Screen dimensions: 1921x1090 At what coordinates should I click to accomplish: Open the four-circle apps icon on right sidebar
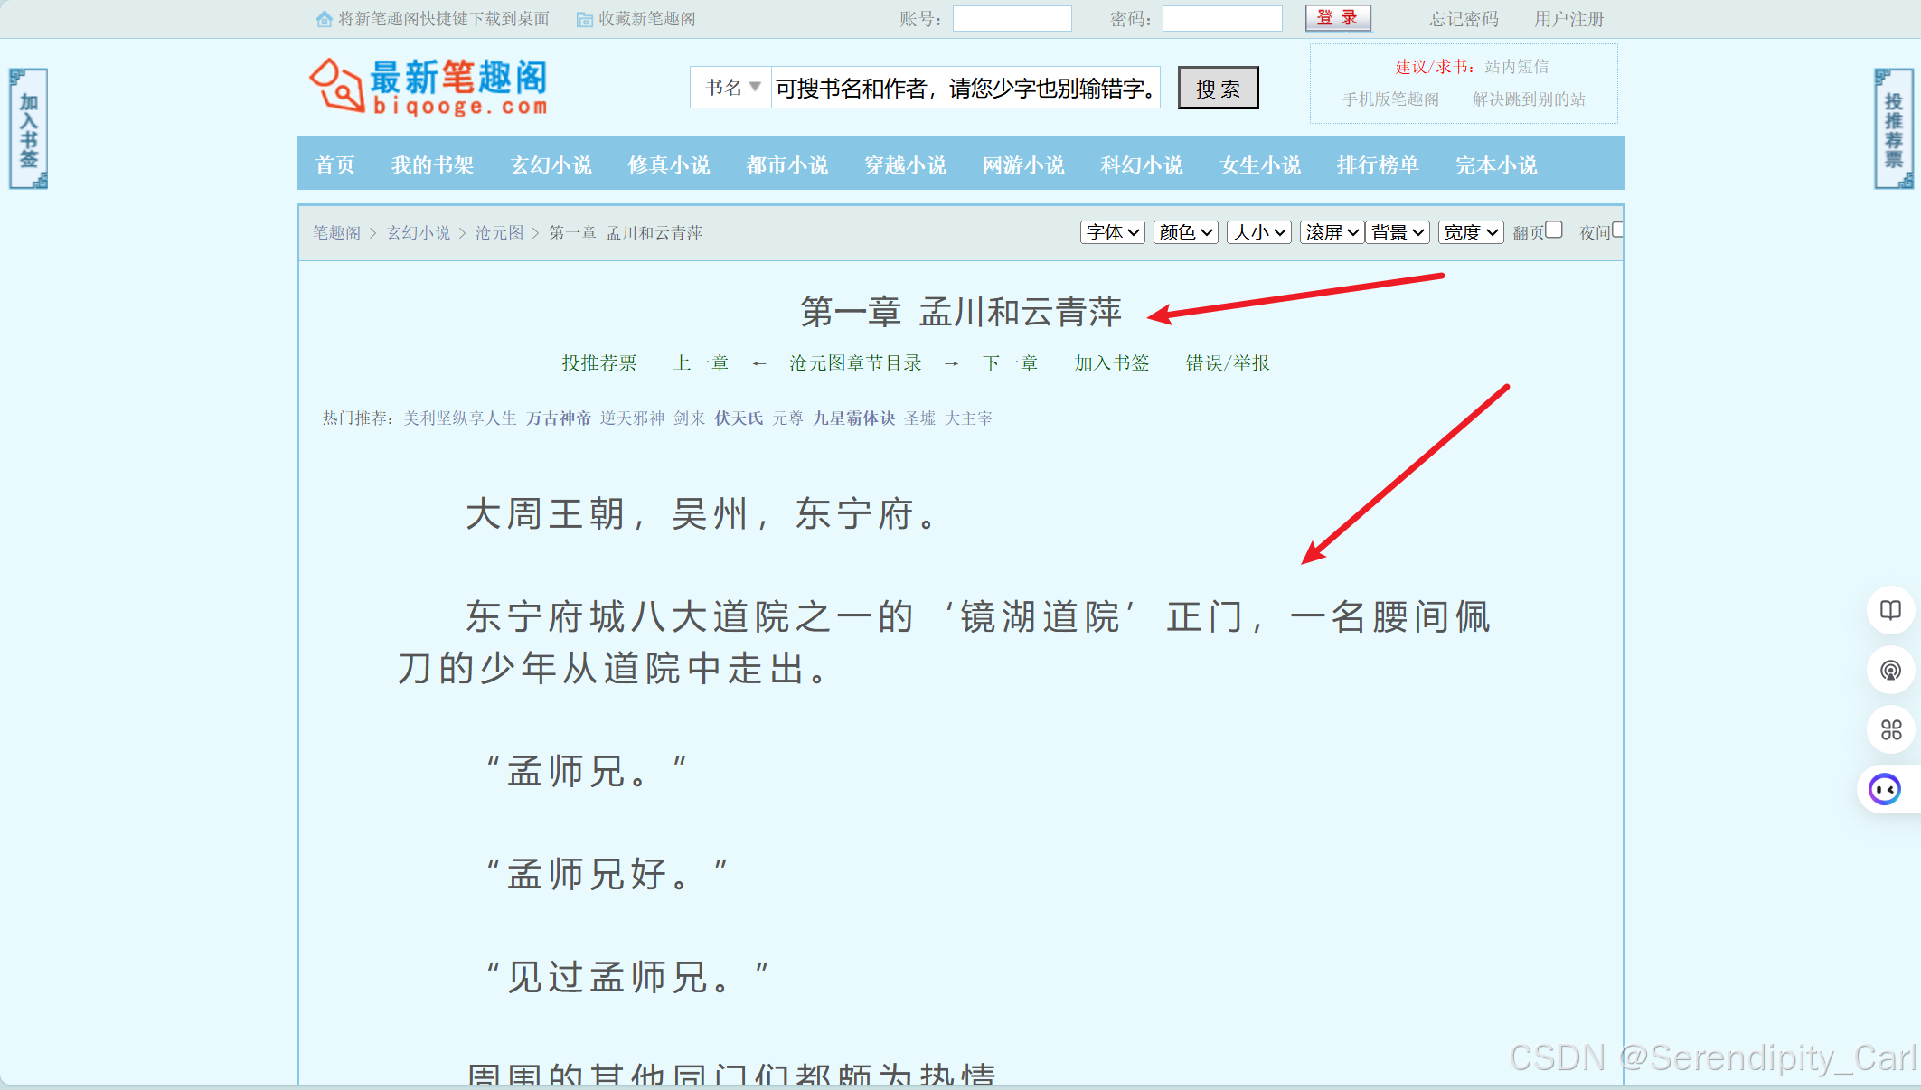pos(1890,729)
